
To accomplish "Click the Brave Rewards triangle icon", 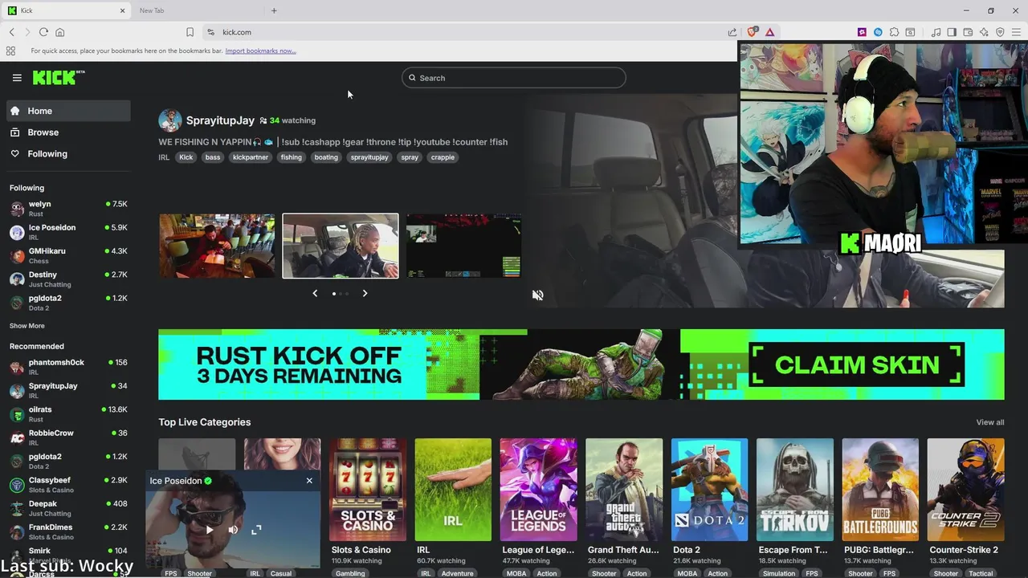I will pyautogui.click(x=769, y=32).
